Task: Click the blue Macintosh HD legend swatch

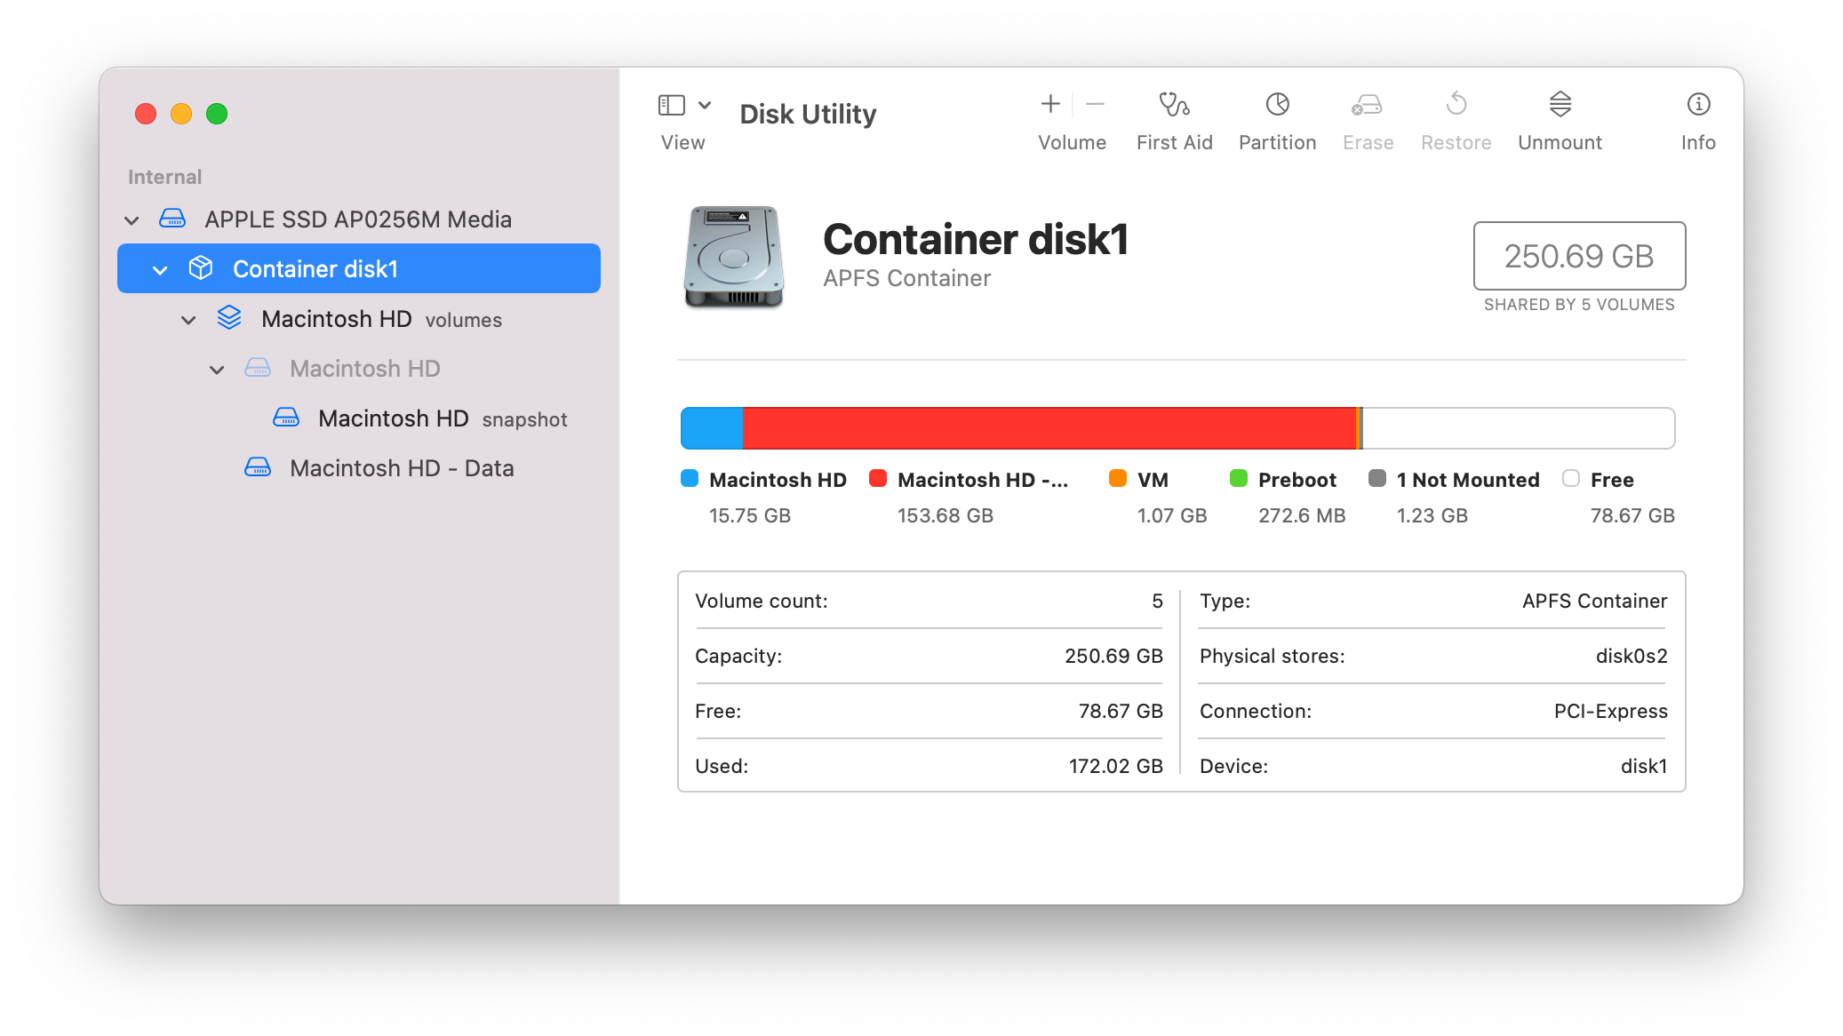Action: [690, 479]
